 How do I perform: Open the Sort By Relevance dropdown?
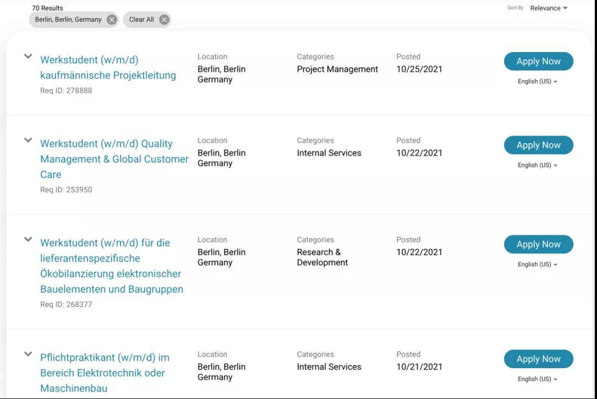click(549, 8)
